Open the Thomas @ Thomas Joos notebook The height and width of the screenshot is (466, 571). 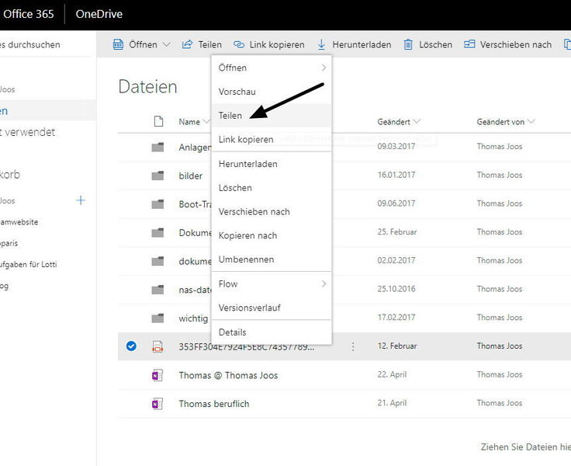click(228, 375)
